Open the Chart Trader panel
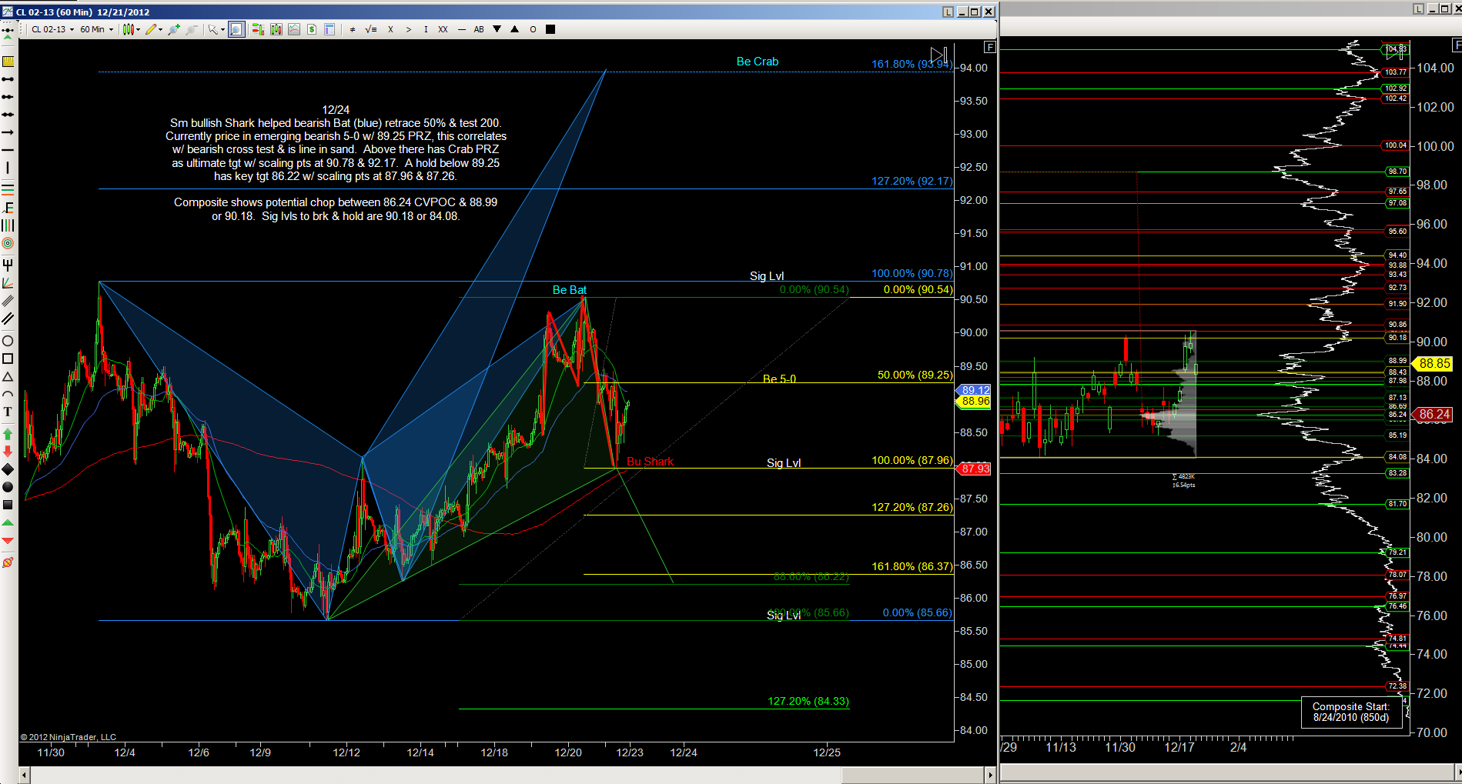The width and height of the screenshot is (1462, 784). (258, 29)
